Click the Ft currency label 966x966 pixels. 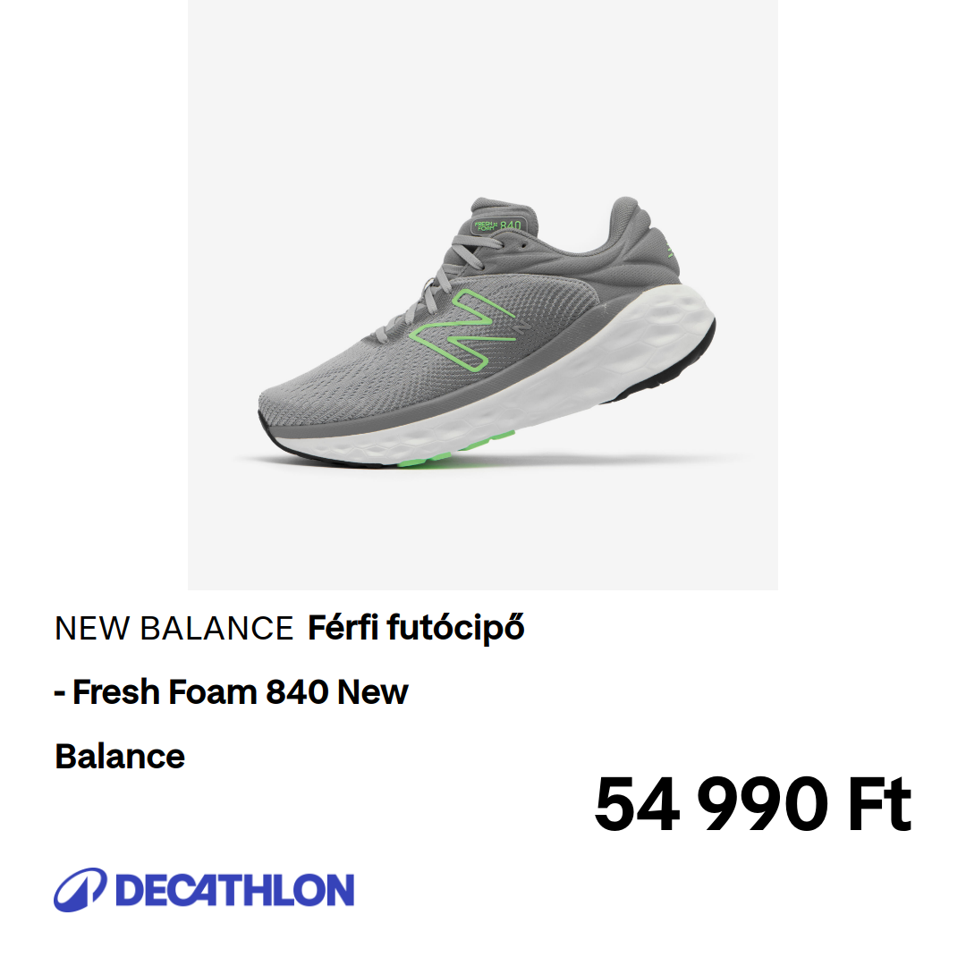click(x=879, y=804)
